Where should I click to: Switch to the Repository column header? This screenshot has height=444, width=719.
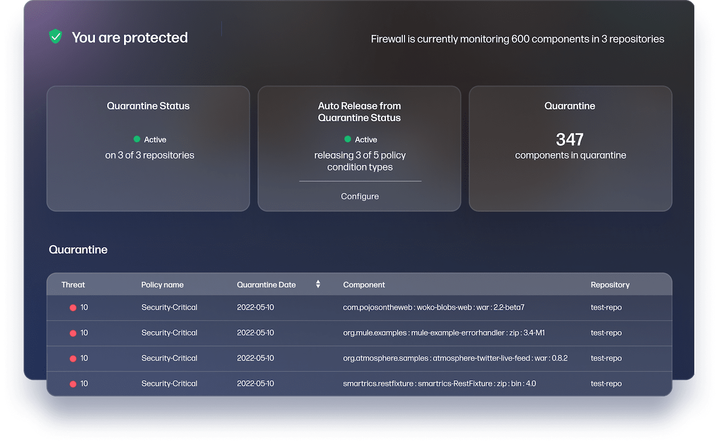(x=610, y=285)
